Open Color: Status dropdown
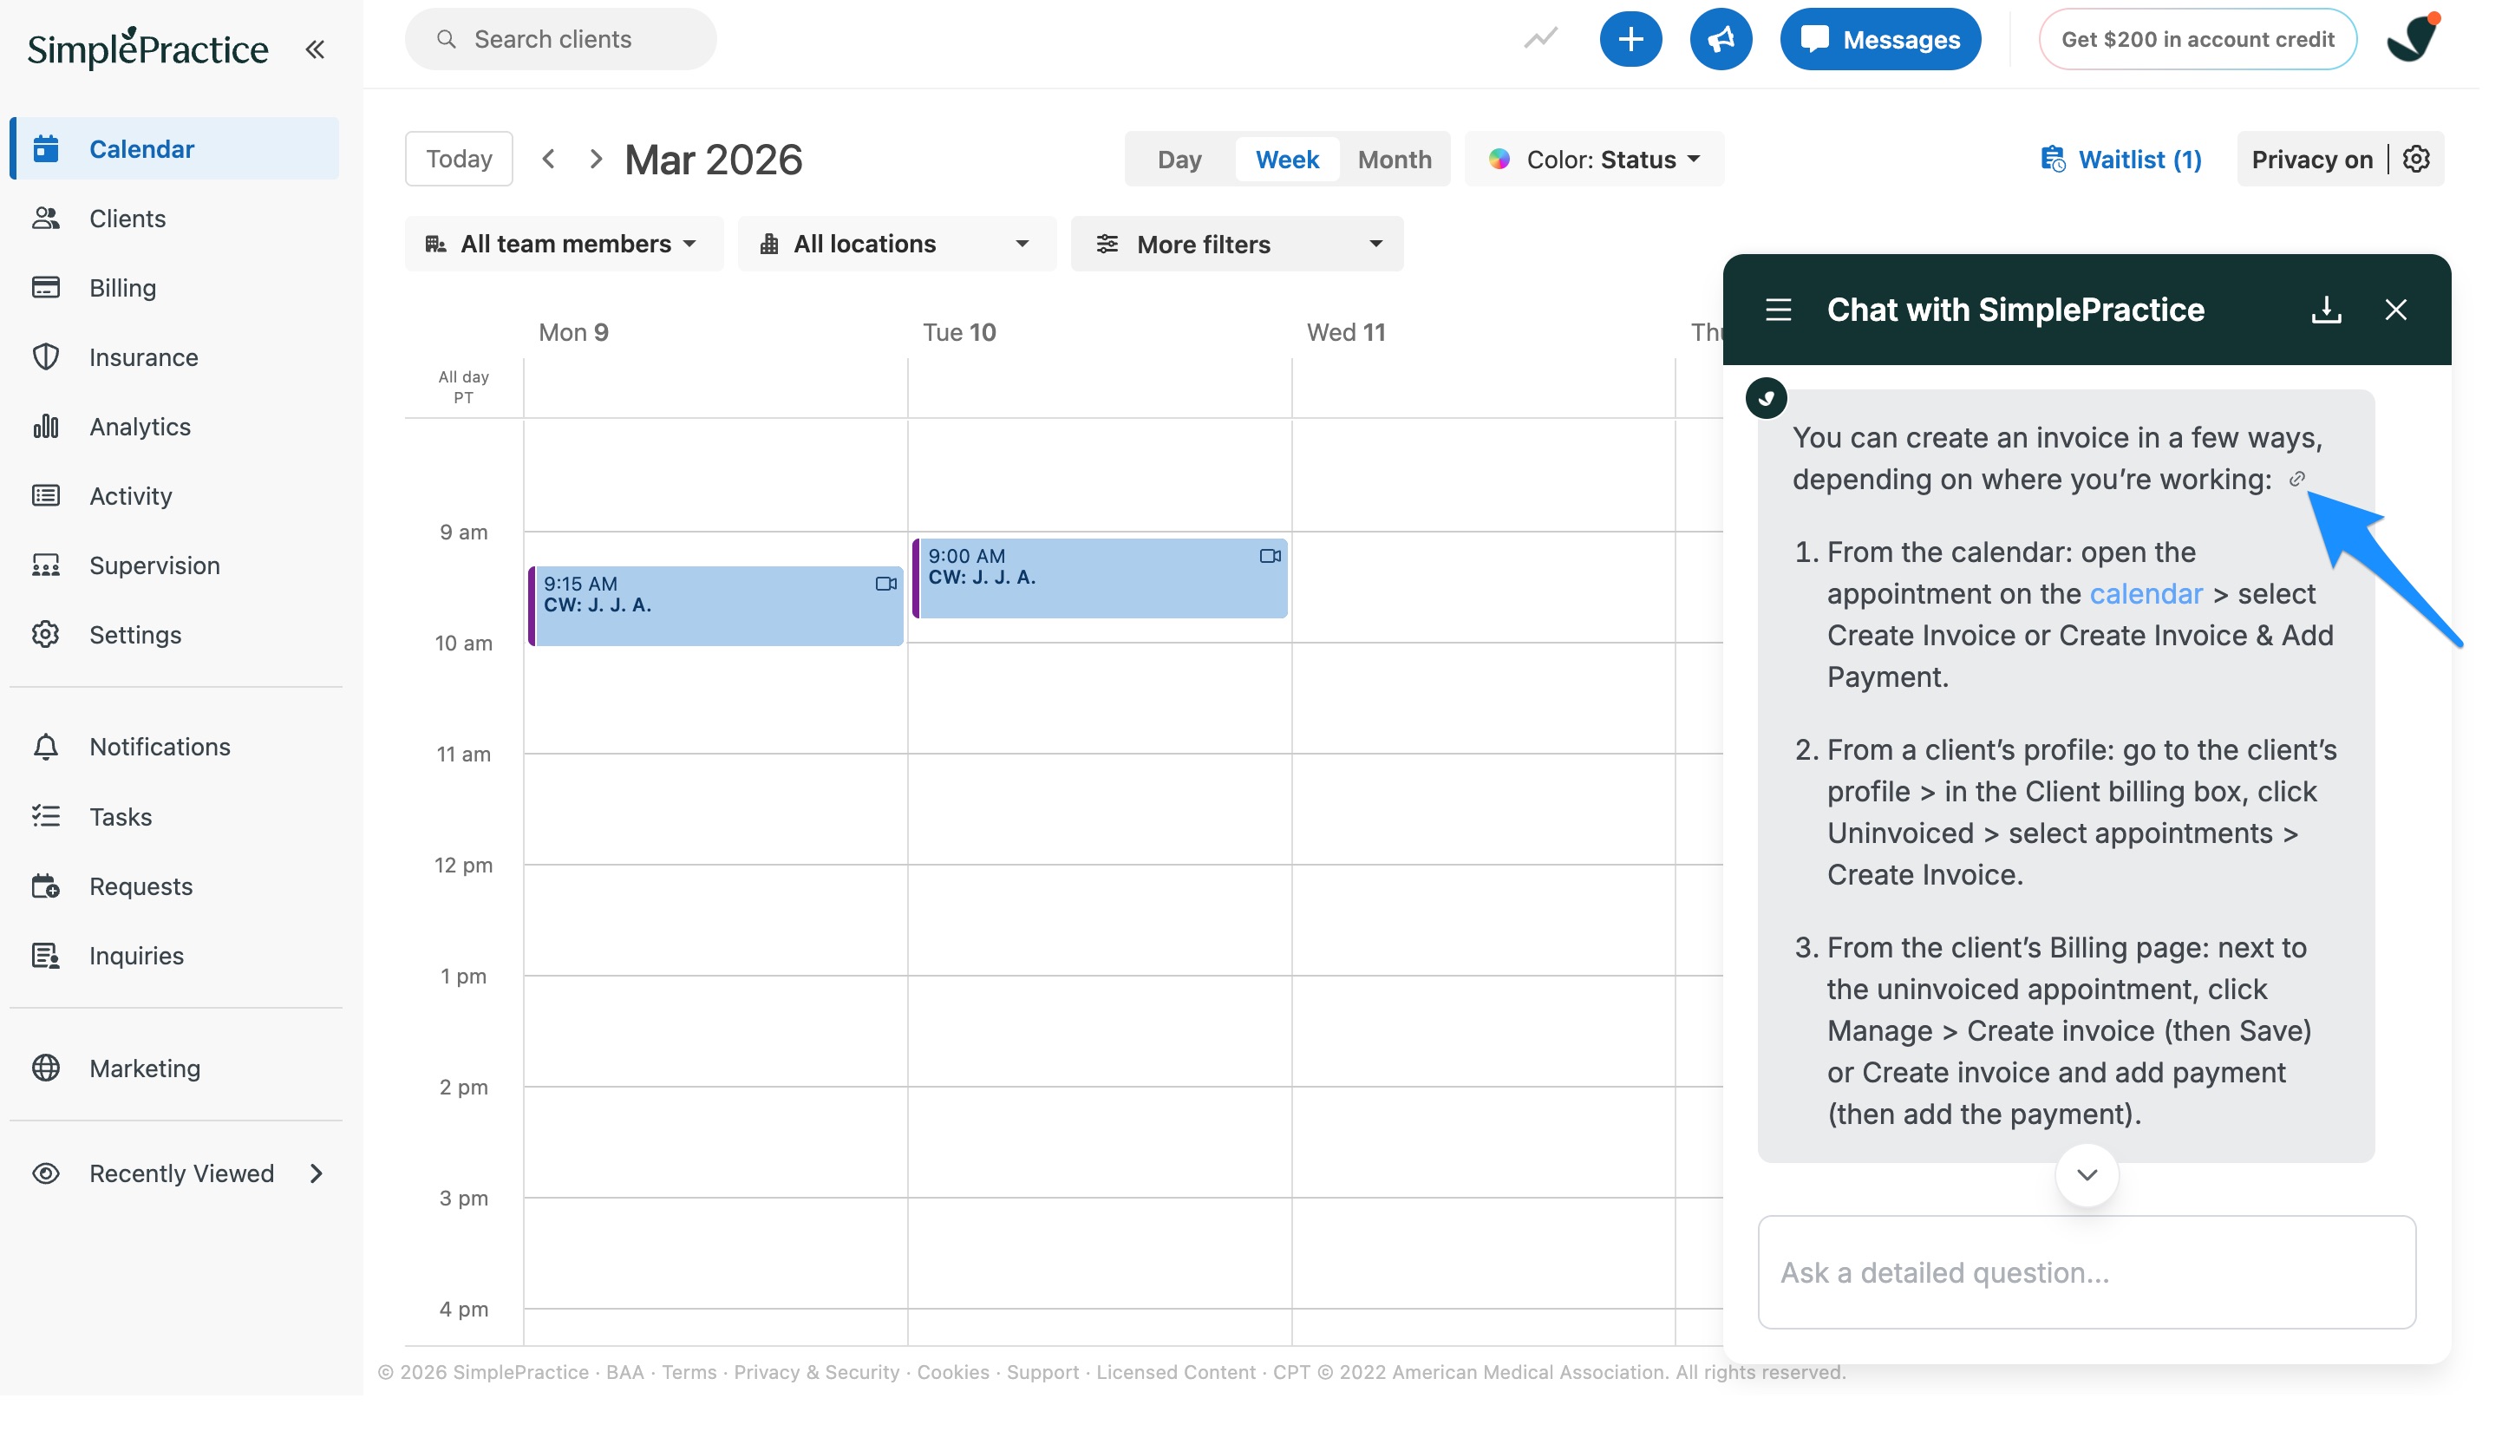Viewport: 2515px width, 1431px height. pyautogui.click(x=1594, y=160)
